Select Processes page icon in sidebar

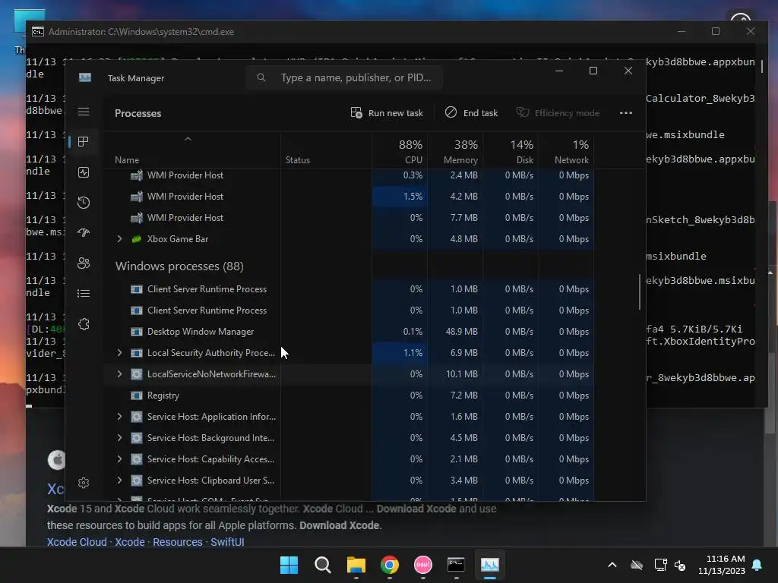tap(84, 142)
